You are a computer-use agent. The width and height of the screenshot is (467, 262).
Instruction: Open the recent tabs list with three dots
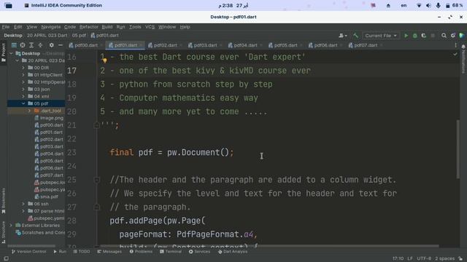[455, 45]
